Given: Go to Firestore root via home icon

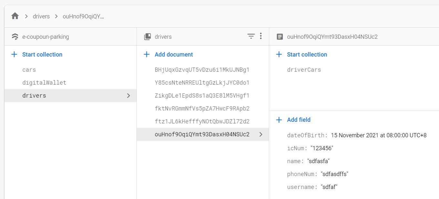Looking at the screenshot, I should coord(15,16).
